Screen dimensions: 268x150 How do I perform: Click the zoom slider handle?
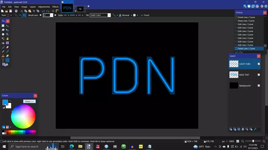click(x=253, y=141)
